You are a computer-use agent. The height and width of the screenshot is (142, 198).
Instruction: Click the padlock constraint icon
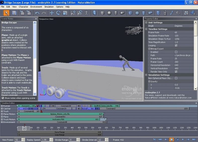165,13
